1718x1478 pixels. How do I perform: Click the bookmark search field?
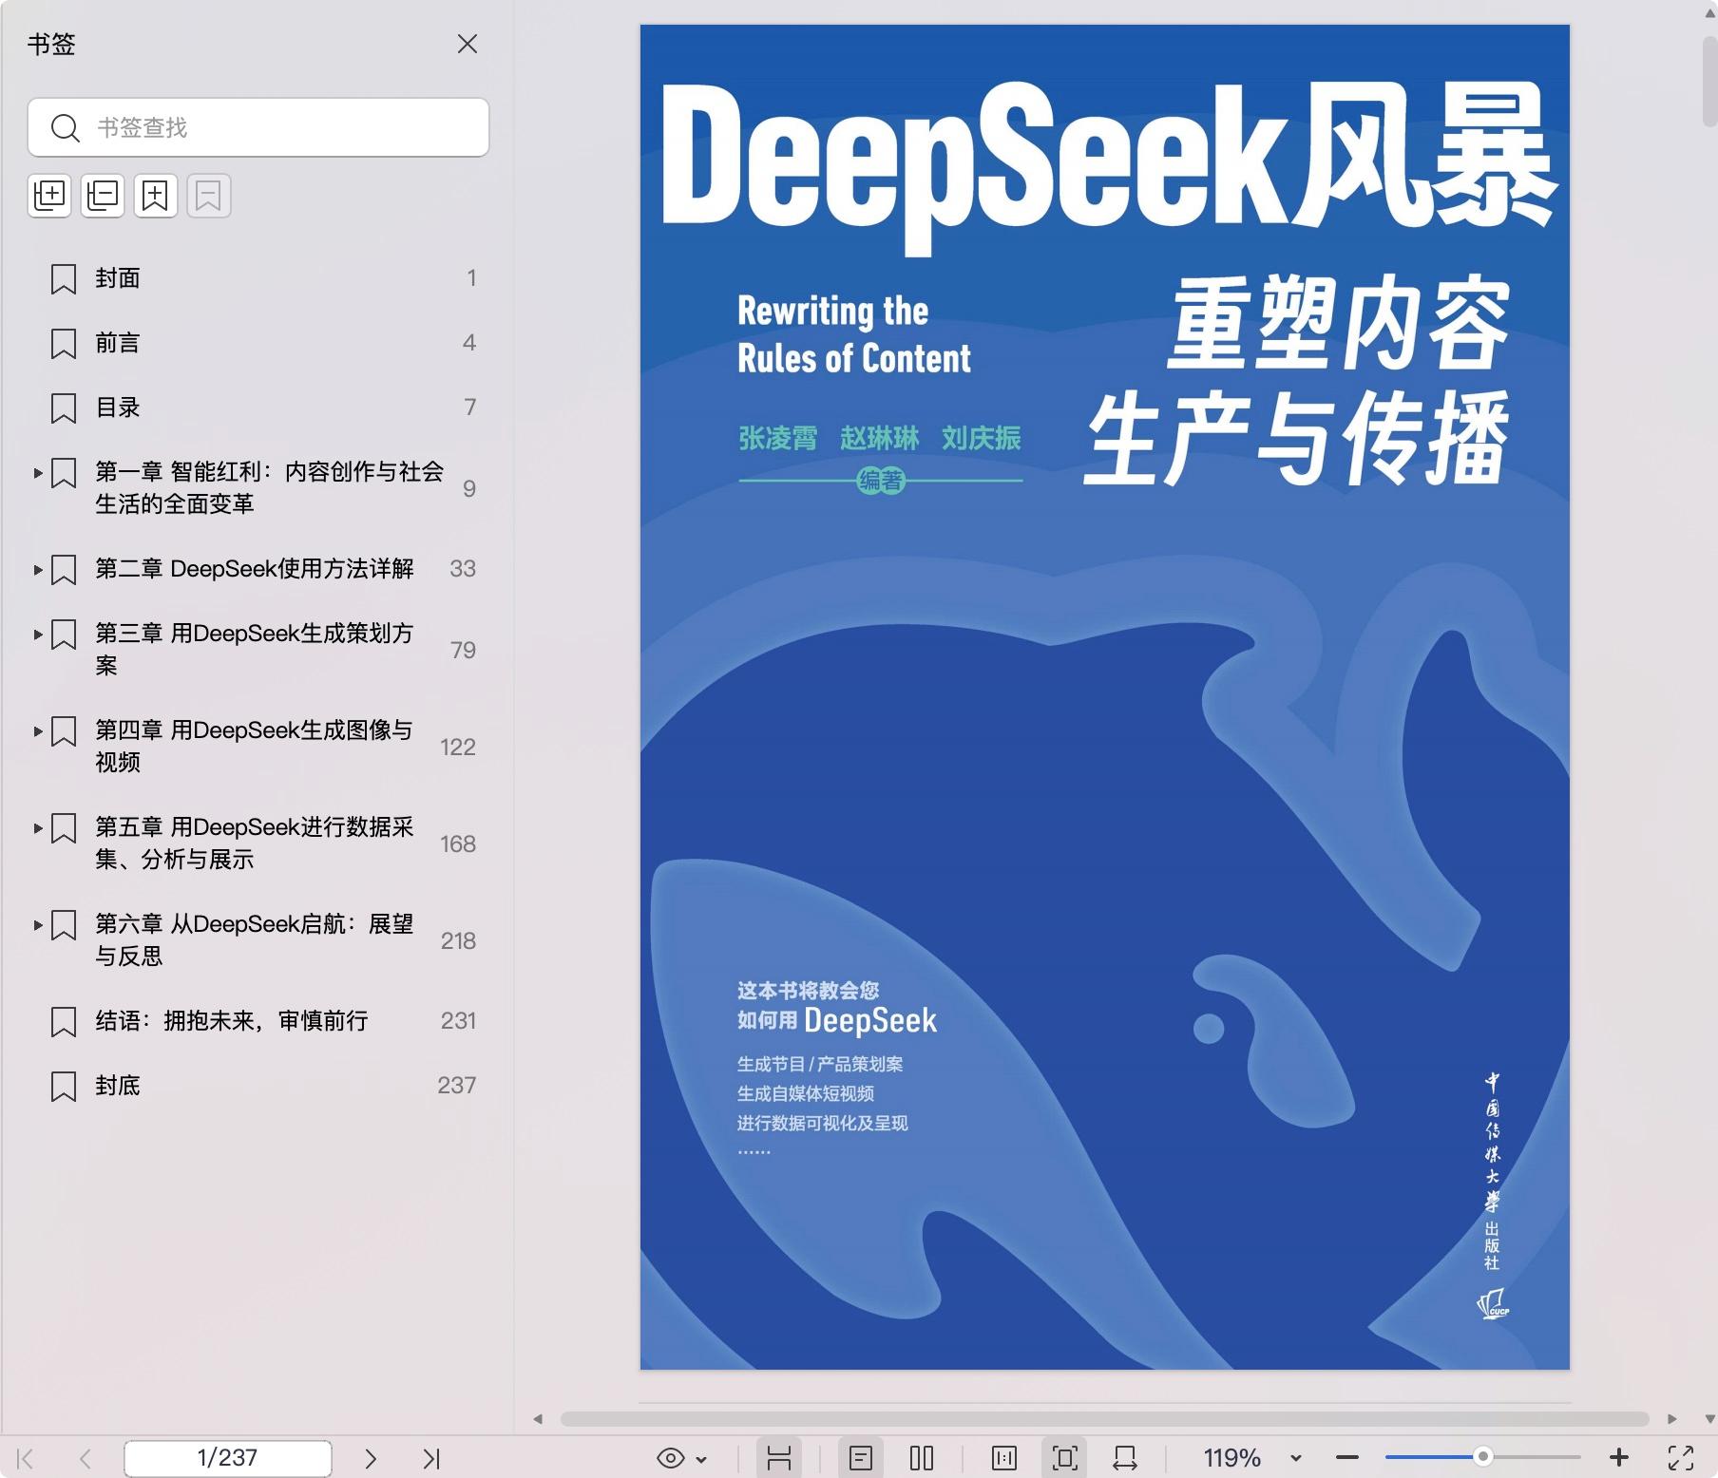tap(258, 127)
